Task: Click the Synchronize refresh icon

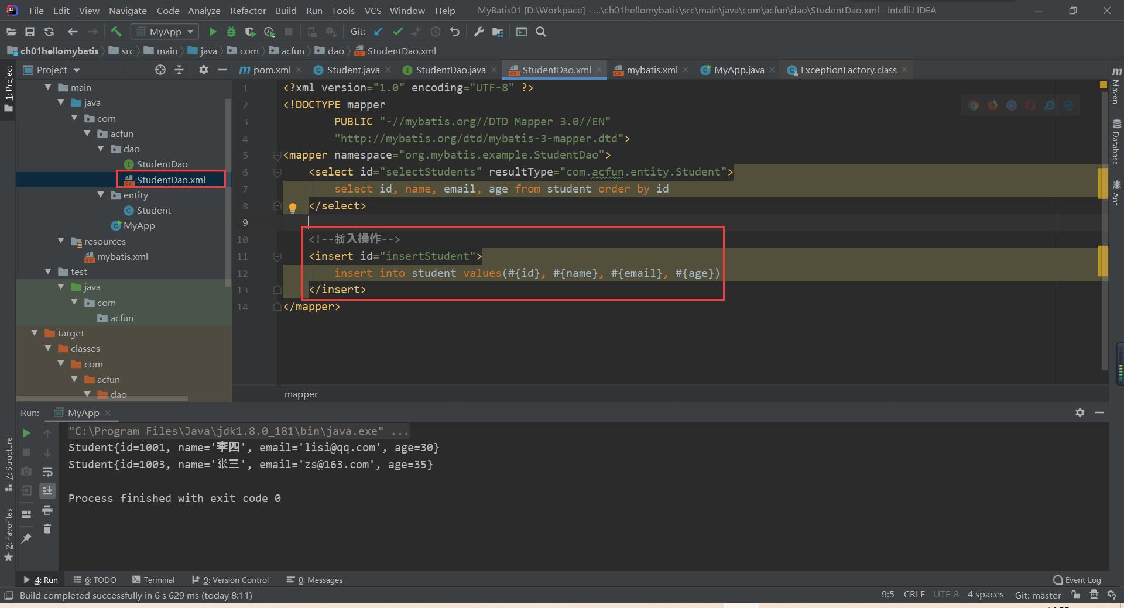Action: click(x=49, y=32)
